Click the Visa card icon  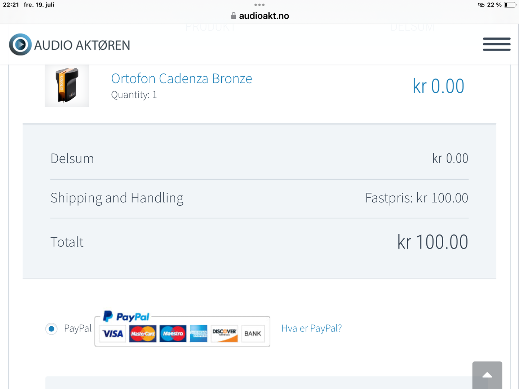[113, 334]
